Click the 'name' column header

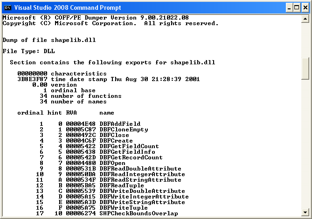tap(107, 113)
